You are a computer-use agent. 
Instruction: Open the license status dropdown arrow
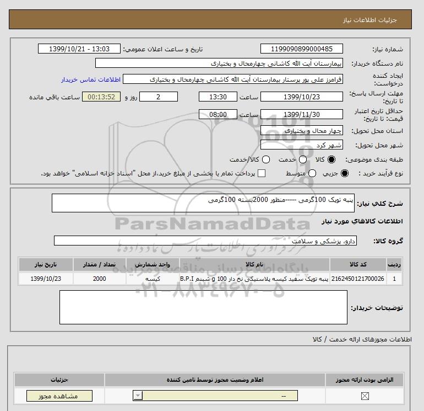tap(138, 396)
